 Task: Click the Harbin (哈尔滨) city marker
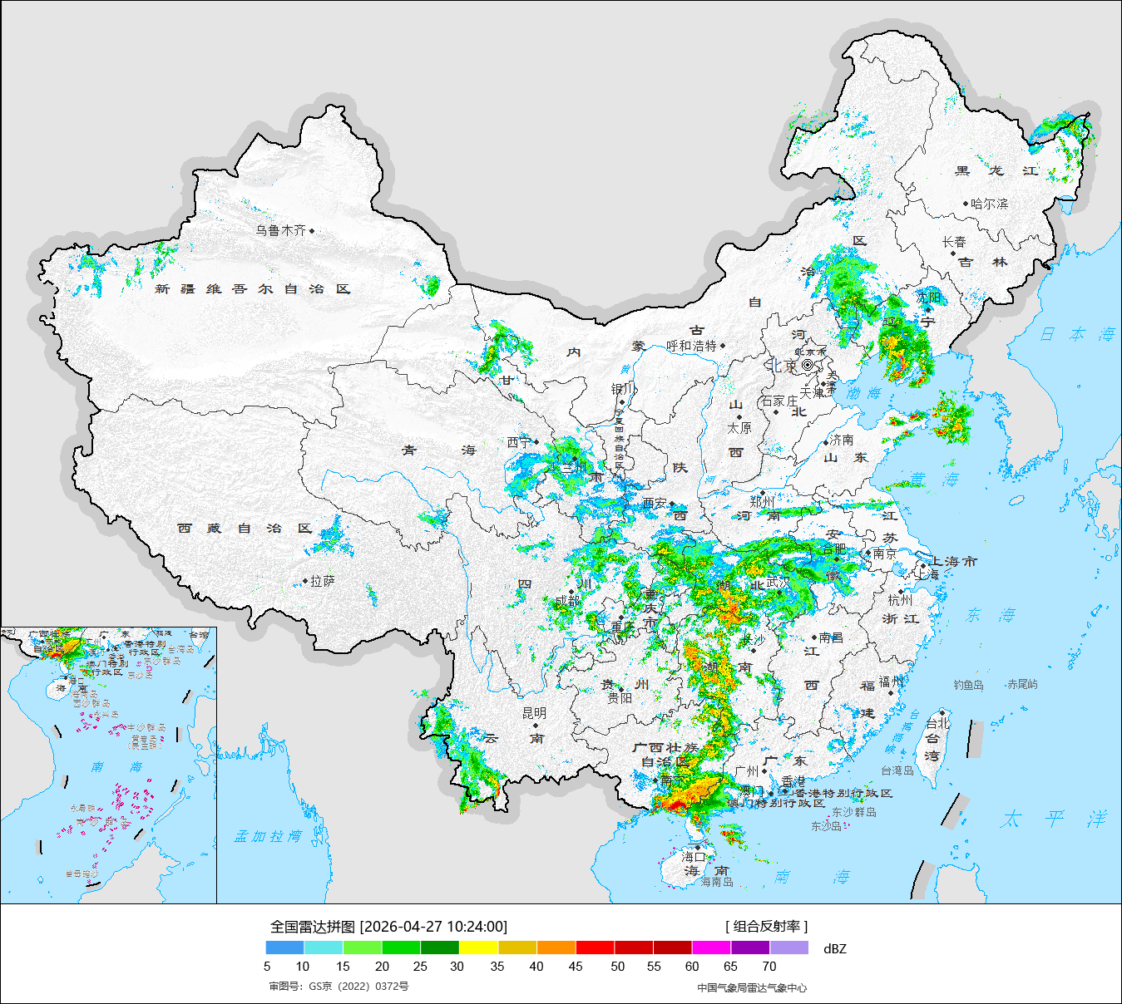[x=965, y=204]
